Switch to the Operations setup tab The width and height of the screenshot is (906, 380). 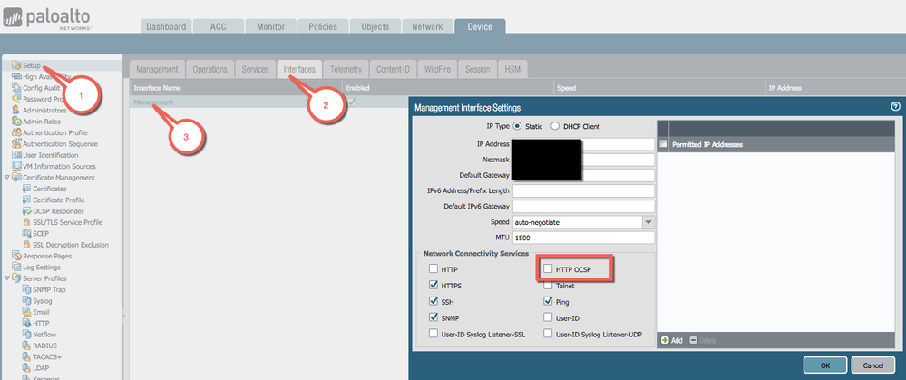(209, 69)
